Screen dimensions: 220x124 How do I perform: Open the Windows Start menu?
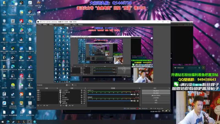click(2, 122)
